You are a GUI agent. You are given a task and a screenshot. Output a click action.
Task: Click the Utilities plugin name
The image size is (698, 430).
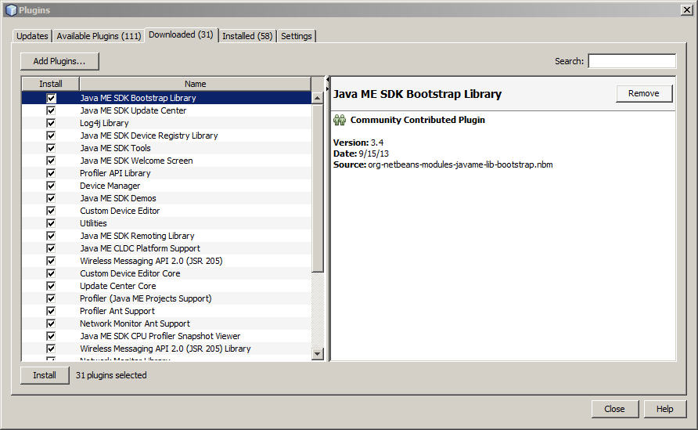[x=93, y=223]
